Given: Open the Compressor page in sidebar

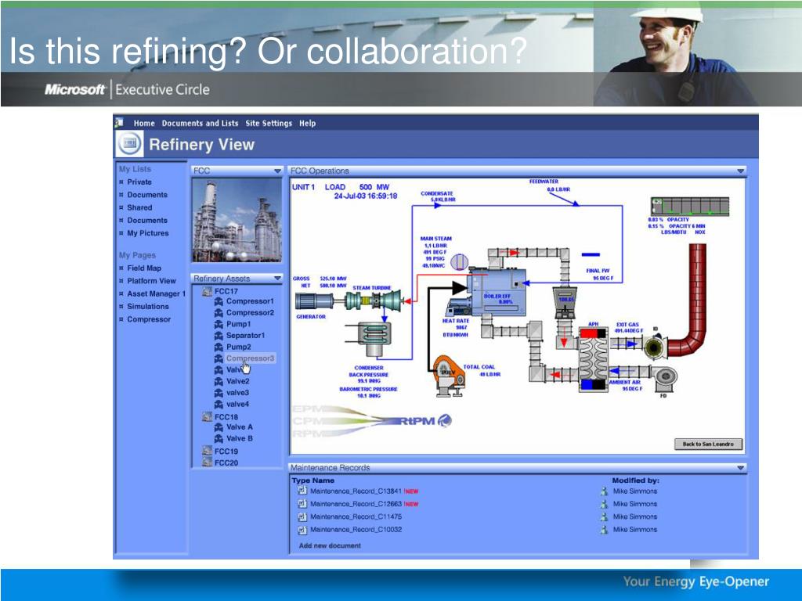Looking at the screenshot, I should [149, 319].
